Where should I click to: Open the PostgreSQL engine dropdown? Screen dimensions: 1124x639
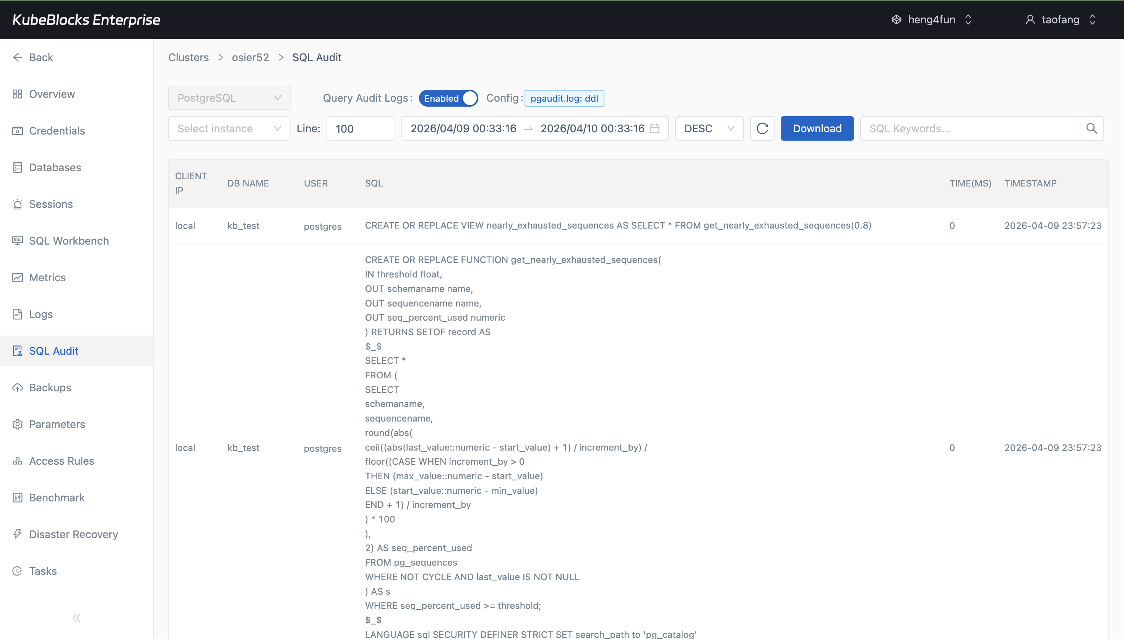pyautogui.click(x=229, y=97)
